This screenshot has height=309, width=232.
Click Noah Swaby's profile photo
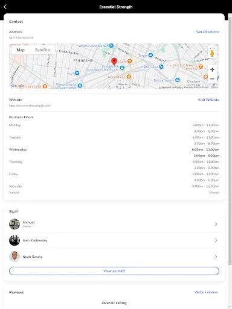point(14,256)
